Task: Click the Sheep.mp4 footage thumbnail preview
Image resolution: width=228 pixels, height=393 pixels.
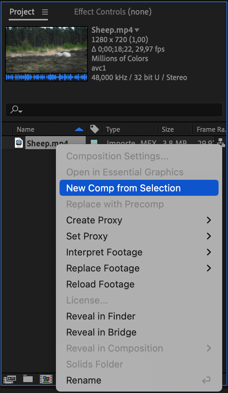Action: click(46, 50)
